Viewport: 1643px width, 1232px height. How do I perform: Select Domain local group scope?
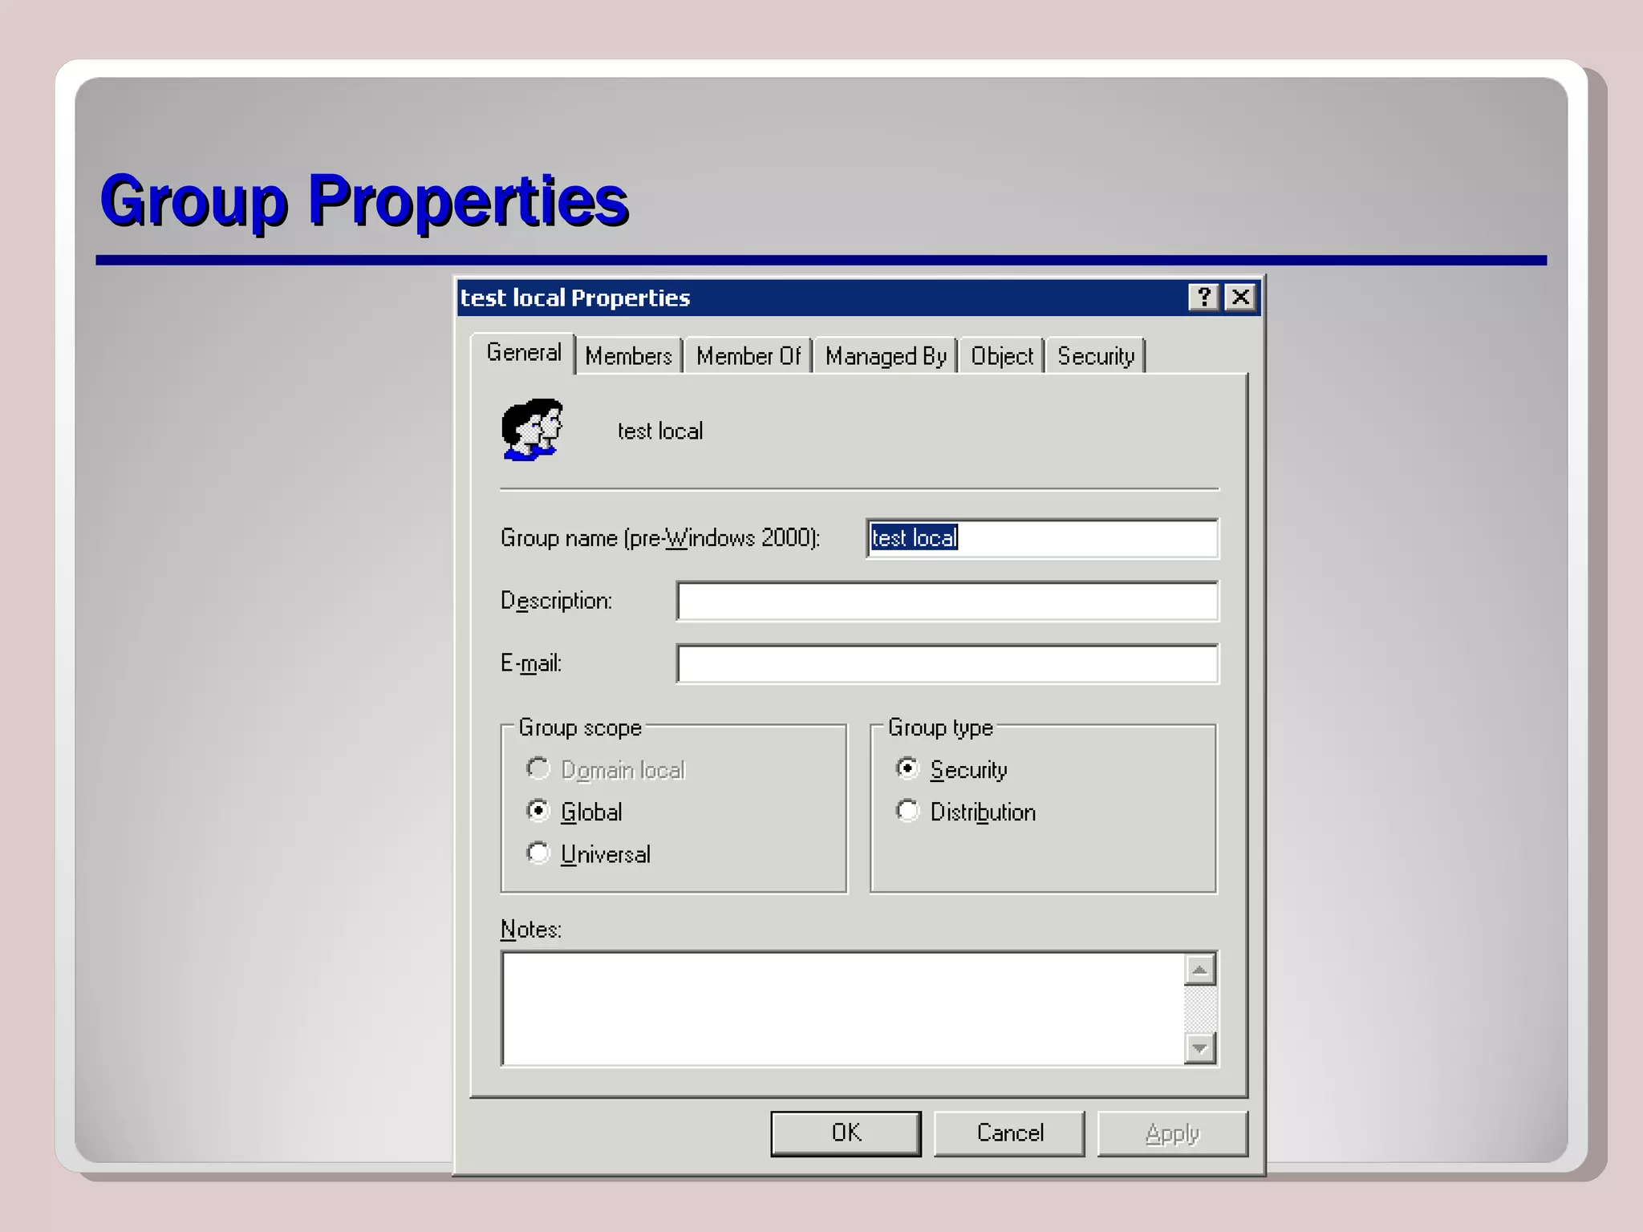point(606,769)
